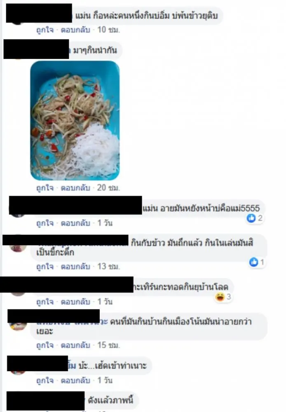Screen dimensions: 286x412
Task: Open the 10 ชม. timestamp link
Action: (x=108, y=30)
